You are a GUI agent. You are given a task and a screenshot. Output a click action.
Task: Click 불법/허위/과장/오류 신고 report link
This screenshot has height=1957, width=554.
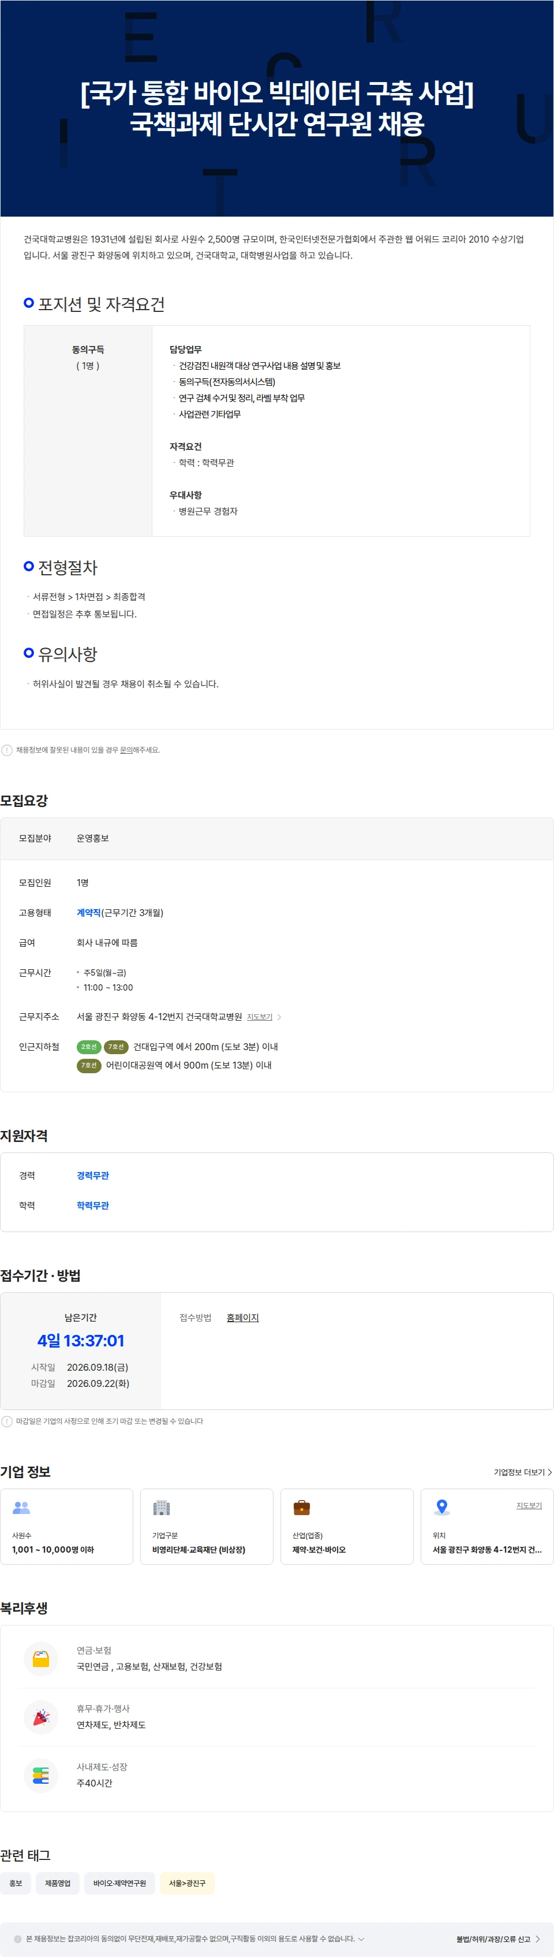(498, 1939)
